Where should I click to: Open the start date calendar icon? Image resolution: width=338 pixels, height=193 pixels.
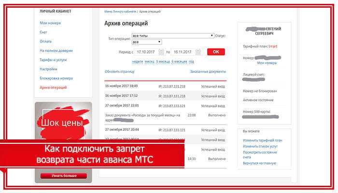pyautogui.click(x=161, y=52)
